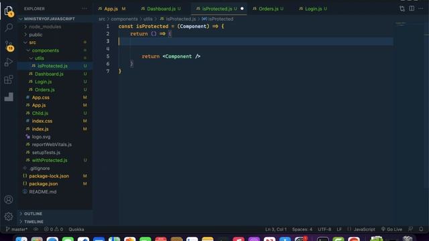Open Source Control view with badge
The image size is (429, 241).
[9, 46]
